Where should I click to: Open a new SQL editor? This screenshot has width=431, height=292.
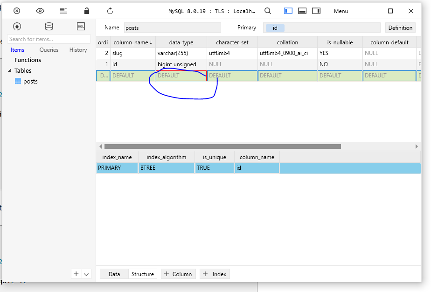click(81, 27)
